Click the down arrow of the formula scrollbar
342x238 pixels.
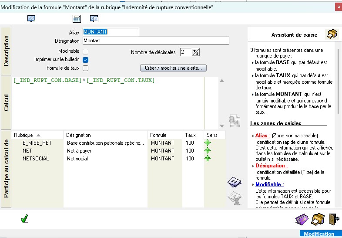[x=222, y=126]
